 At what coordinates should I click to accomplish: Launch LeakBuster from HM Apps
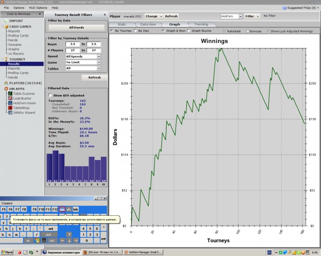click(x=22, y=98)
